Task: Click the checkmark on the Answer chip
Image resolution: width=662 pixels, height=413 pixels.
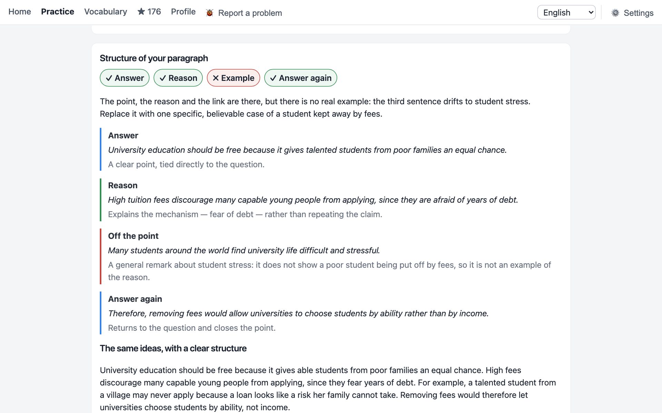Action: tap(109, 78)
